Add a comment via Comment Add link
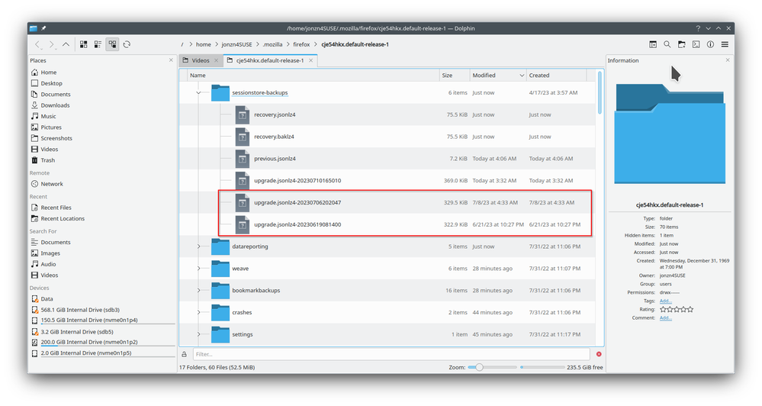 [665, 318]
